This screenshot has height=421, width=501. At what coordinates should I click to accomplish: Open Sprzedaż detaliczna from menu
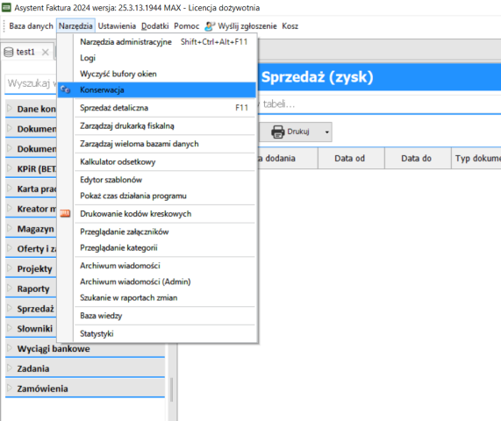157,108
